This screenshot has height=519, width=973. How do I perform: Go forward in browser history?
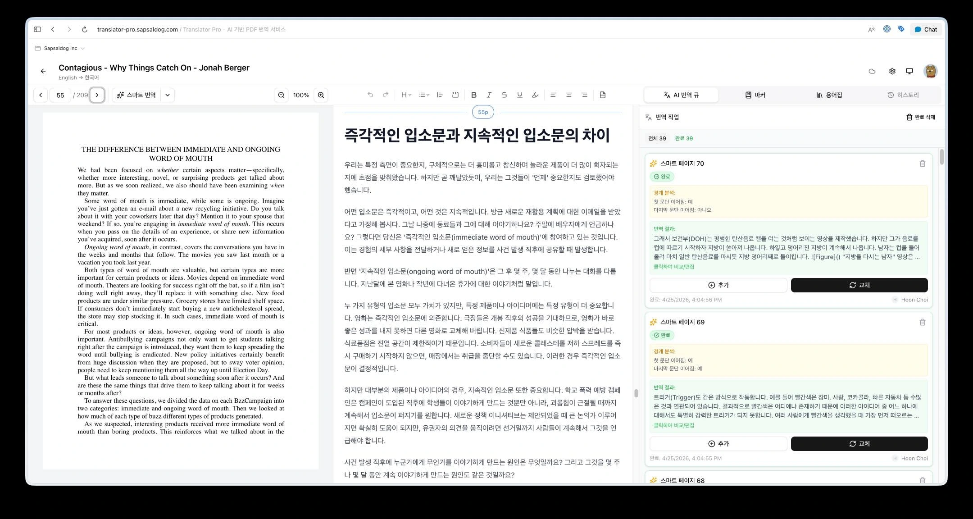click(x=69, y=29)
